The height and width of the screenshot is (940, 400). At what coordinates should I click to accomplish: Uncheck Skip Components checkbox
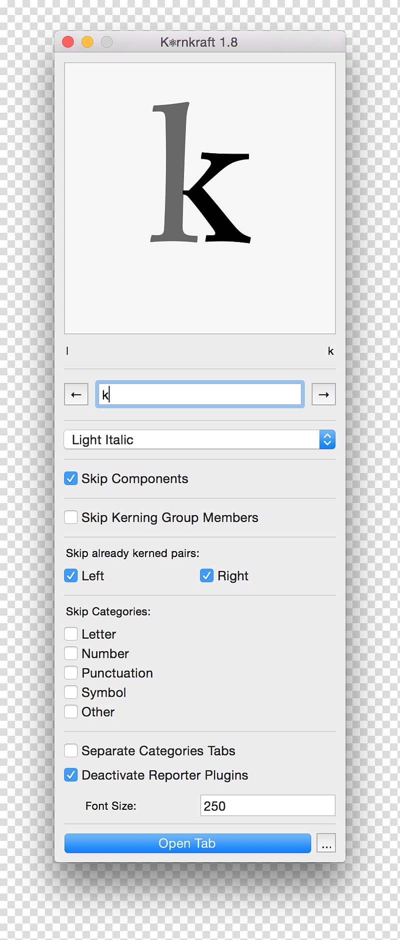pyautogui.click(x=71, y=479)
